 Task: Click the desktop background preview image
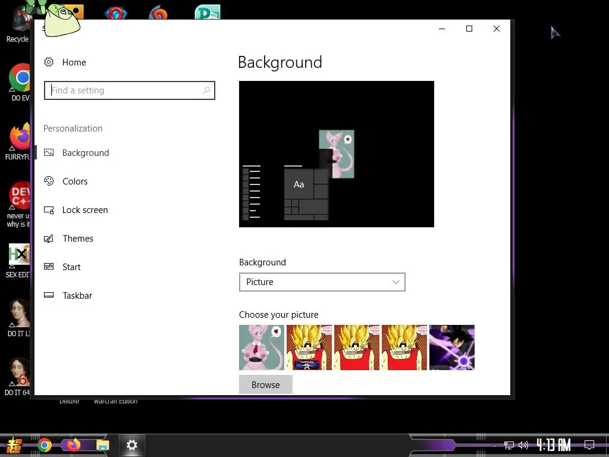(337, 154)
